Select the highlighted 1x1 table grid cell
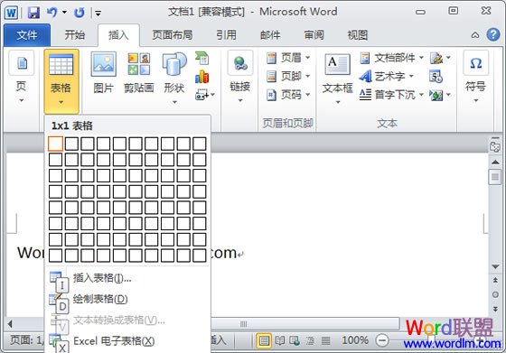 point(55,144)
